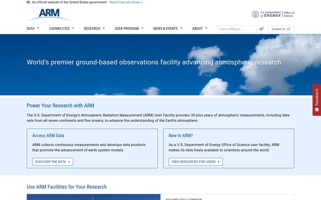Open the Department of Energy logo link
This screenshot has width=321, height=200.
273,14
